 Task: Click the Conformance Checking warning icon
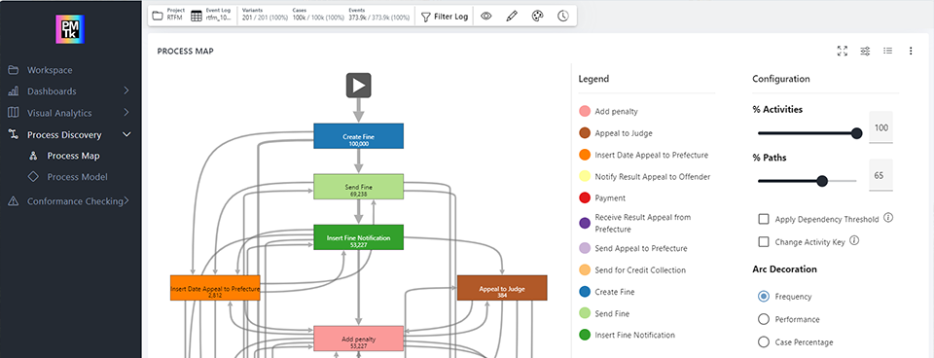click(13, 201)
